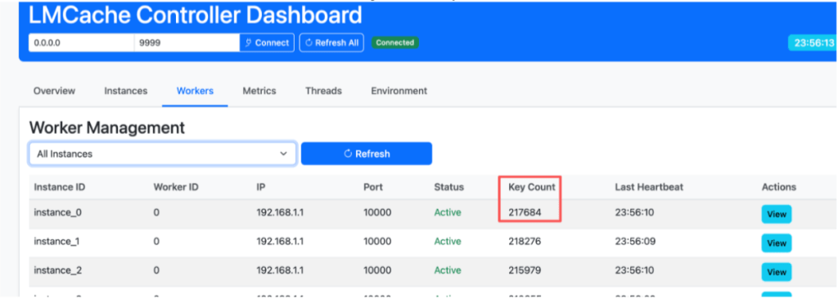Image resolution: width=838 pixels, height=299 pixels.
Task: Click the Port column header
Action: click(x=373, y=187)
